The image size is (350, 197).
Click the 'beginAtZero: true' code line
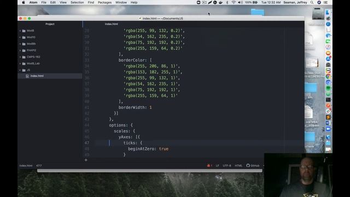click(148, 149)
